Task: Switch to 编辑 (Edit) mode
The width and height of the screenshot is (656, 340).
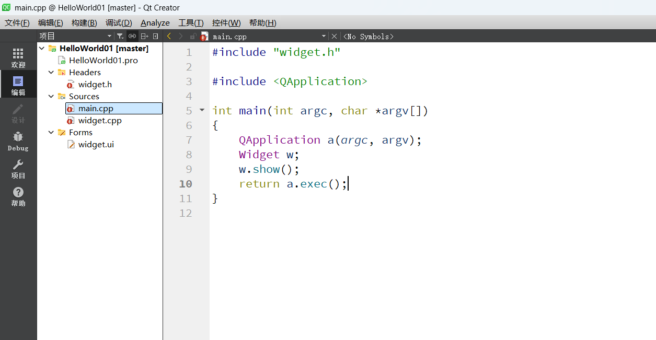Action: (18, 85)
